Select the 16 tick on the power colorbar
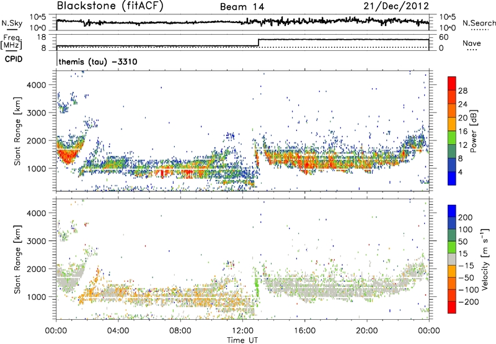 (x=463, y=132)
